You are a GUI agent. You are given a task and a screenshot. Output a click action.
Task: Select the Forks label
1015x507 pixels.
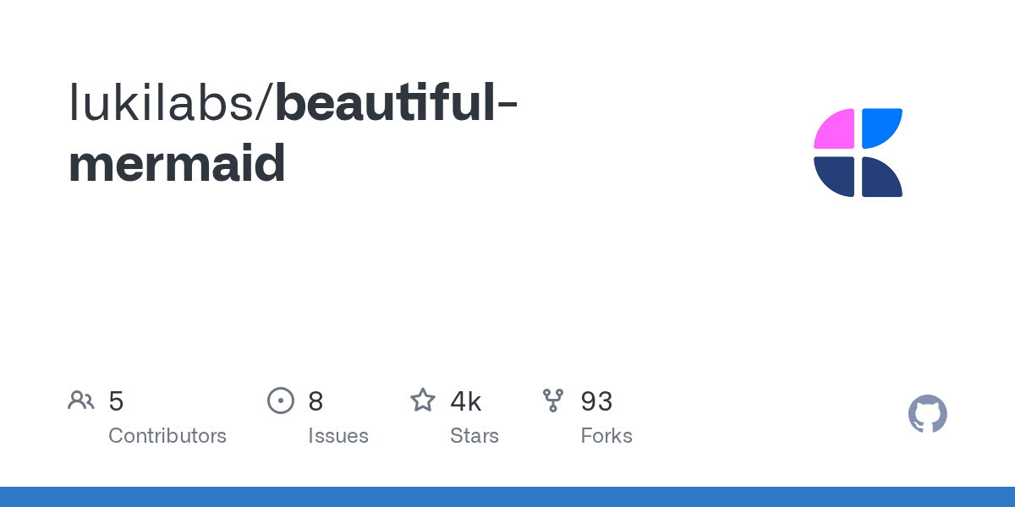606,436
